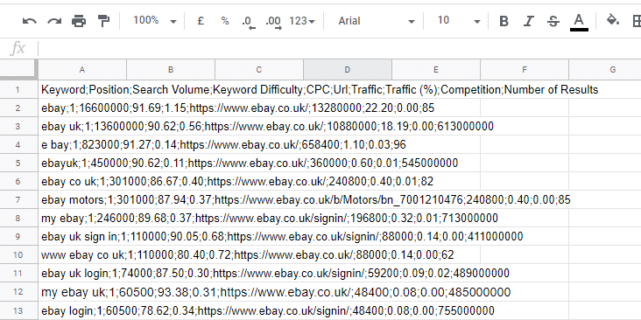This screenshot has width=641, height=320.
Task: Open the fill colour bucket
Action: click(612, 20)
